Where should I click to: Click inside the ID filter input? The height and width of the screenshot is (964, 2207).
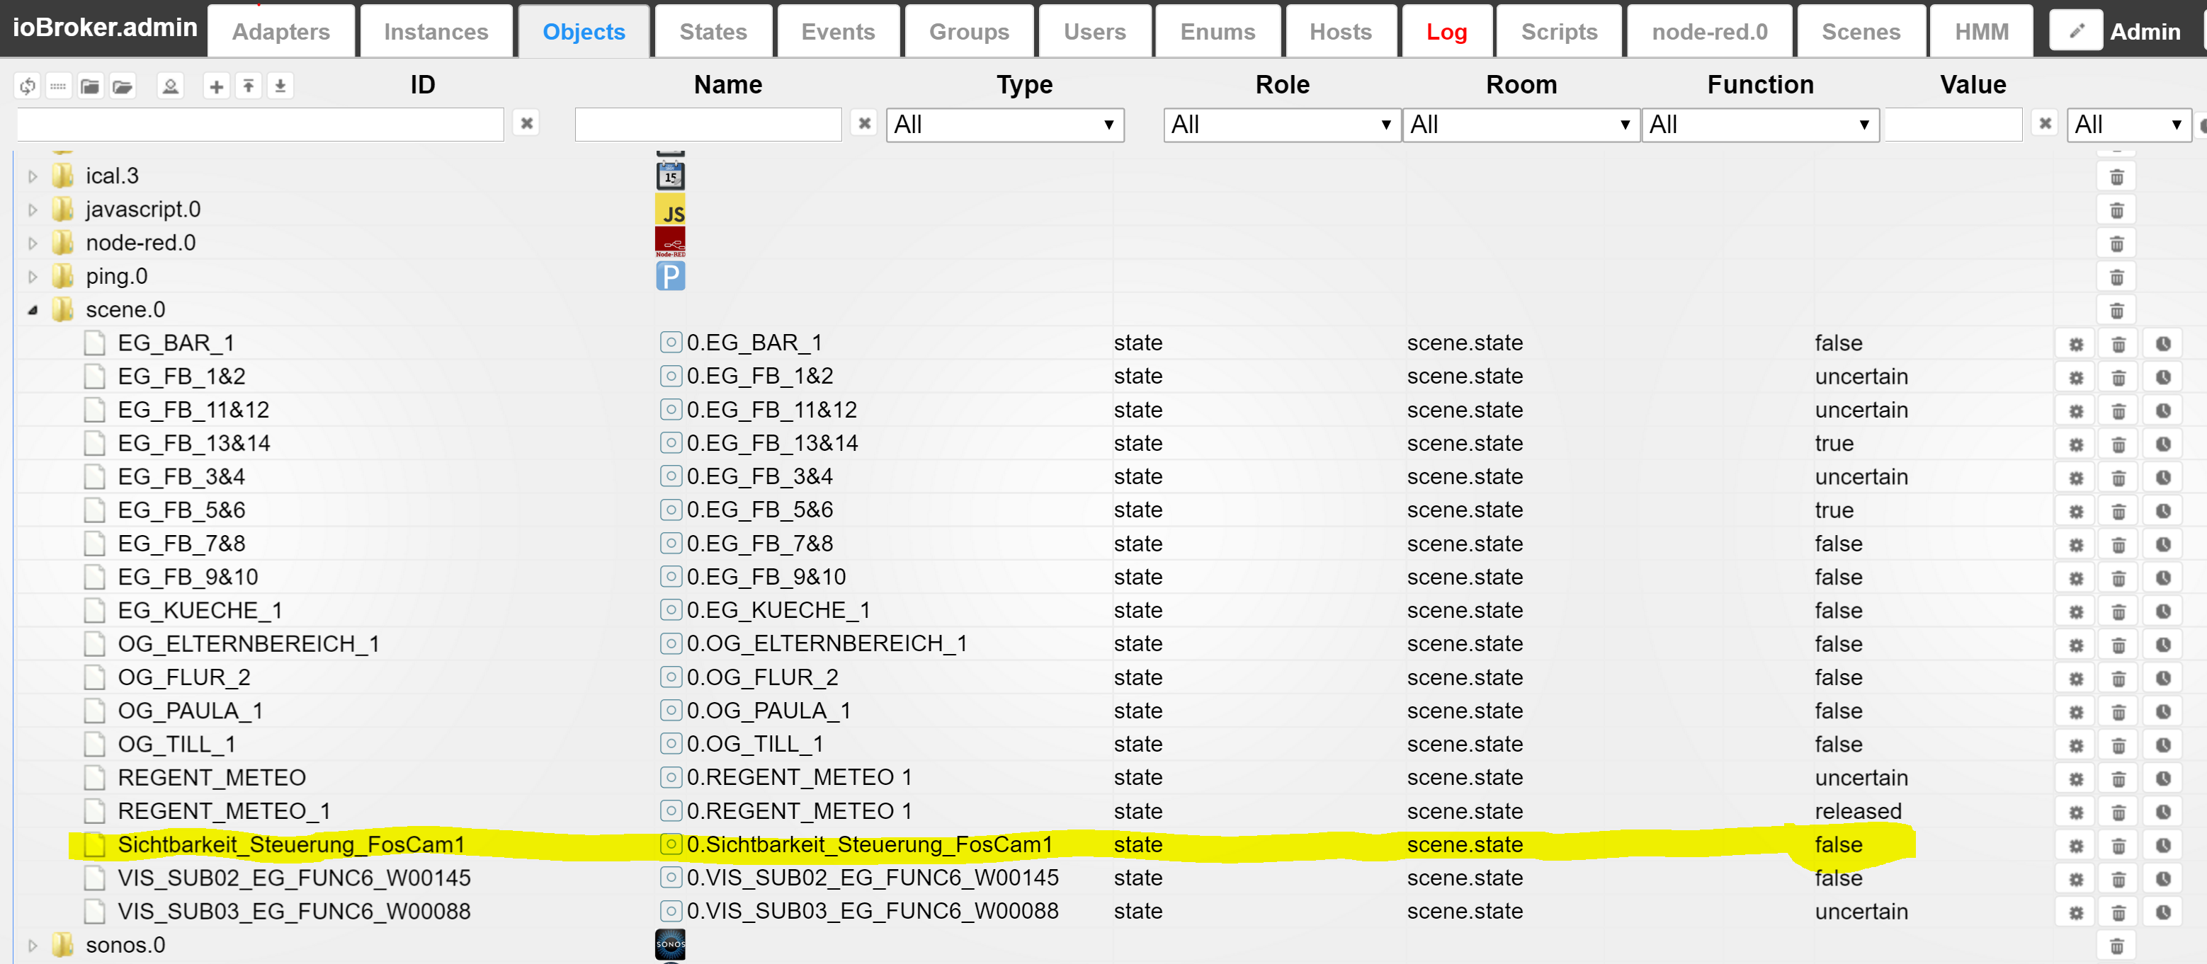(260, 124)
